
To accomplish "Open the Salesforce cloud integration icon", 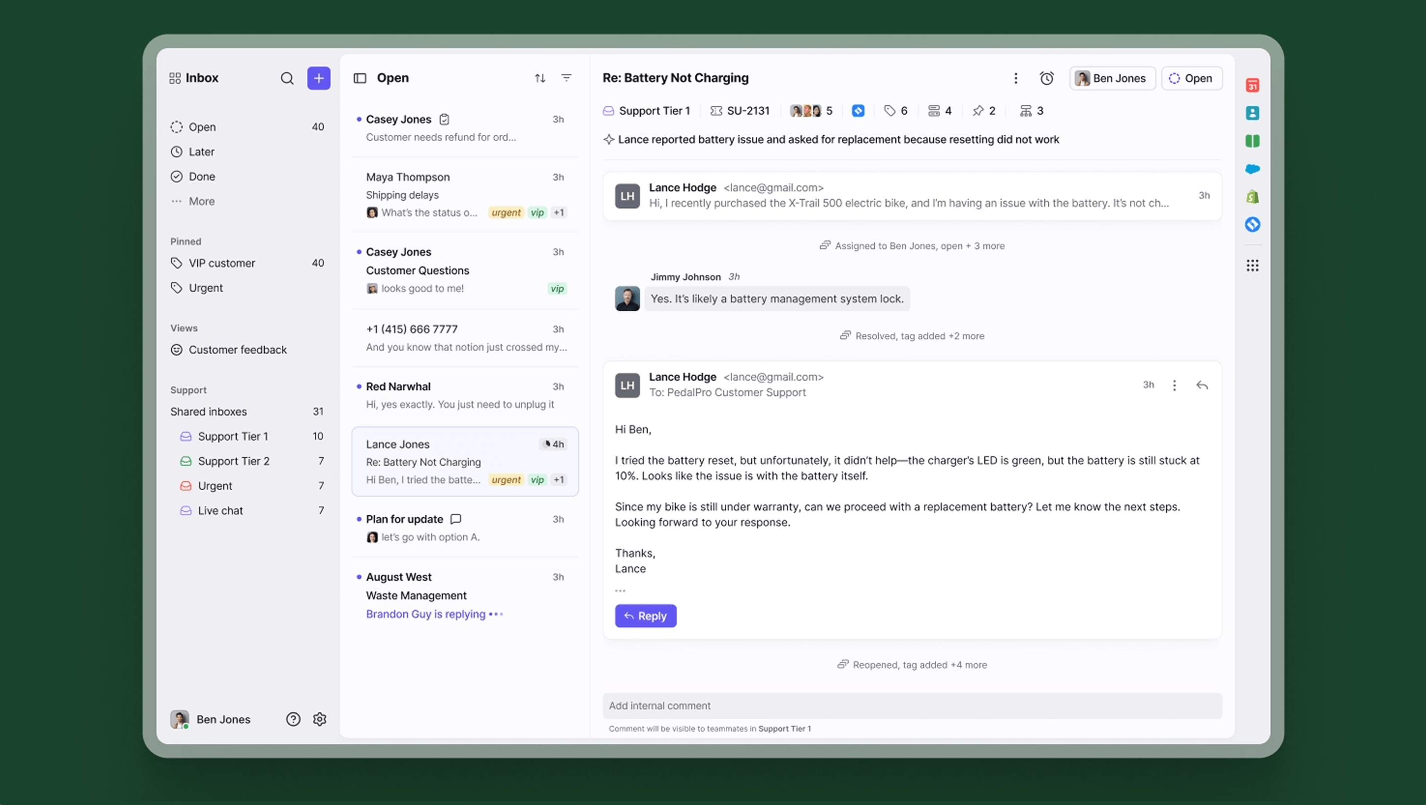I will point(1252,169).
